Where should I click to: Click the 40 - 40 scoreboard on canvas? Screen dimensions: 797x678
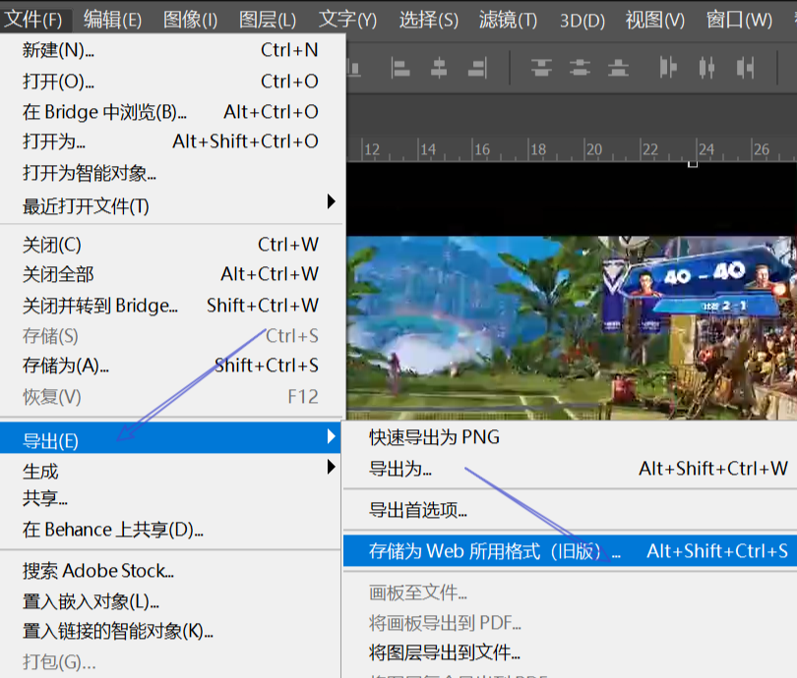[704, 276]
